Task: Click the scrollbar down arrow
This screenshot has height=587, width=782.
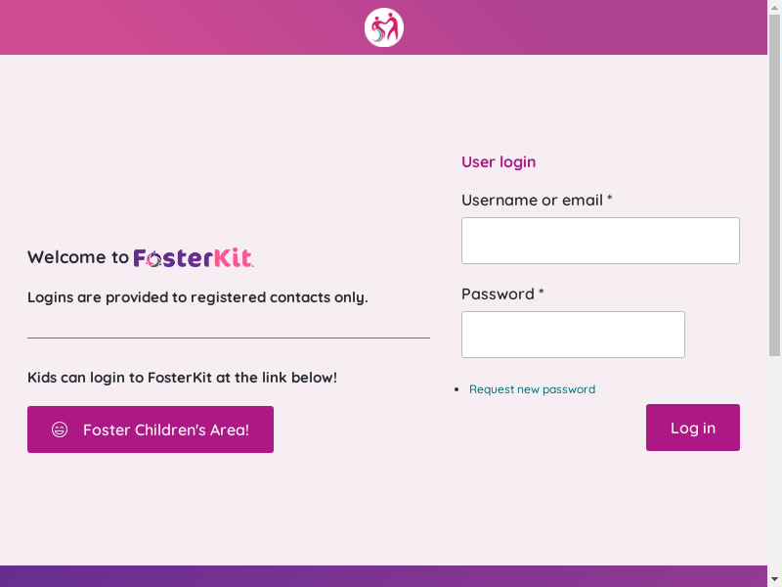Action: [x=774, y=580]
